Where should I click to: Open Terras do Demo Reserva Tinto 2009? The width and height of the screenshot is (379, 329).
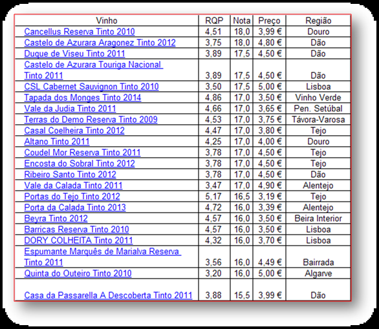point(91,120)
